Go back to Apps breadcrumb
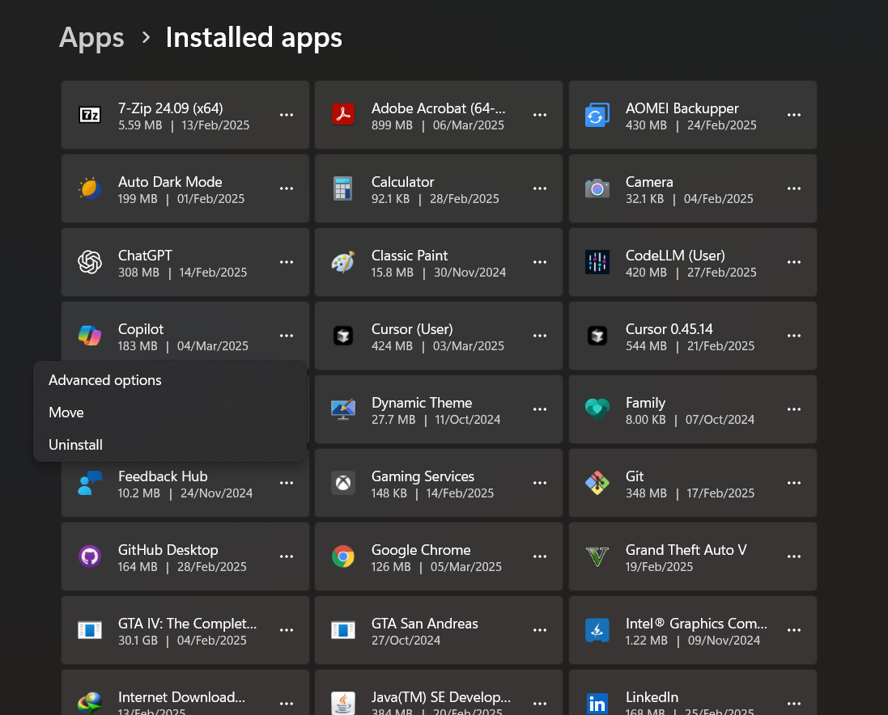 coord(91,38)
